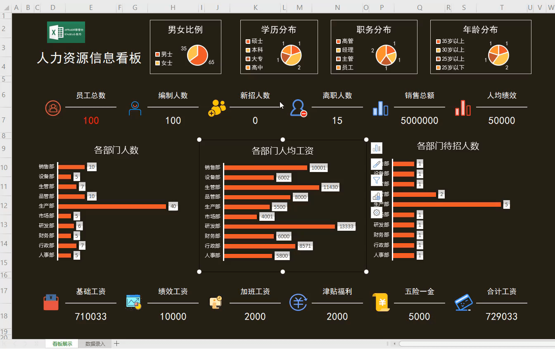This screenshot has height=349, width=555.
Task: Open Chart Filters funnel button
Action: coord(377,180)
